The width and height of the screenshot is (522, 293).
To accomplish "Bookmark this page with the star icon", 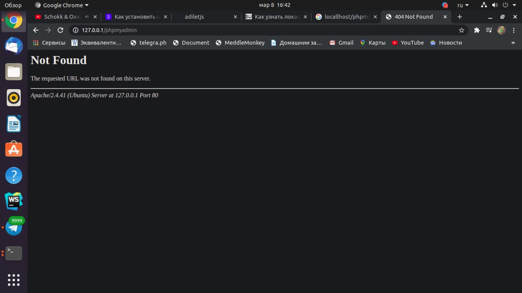I will click(x=462, y=30).
